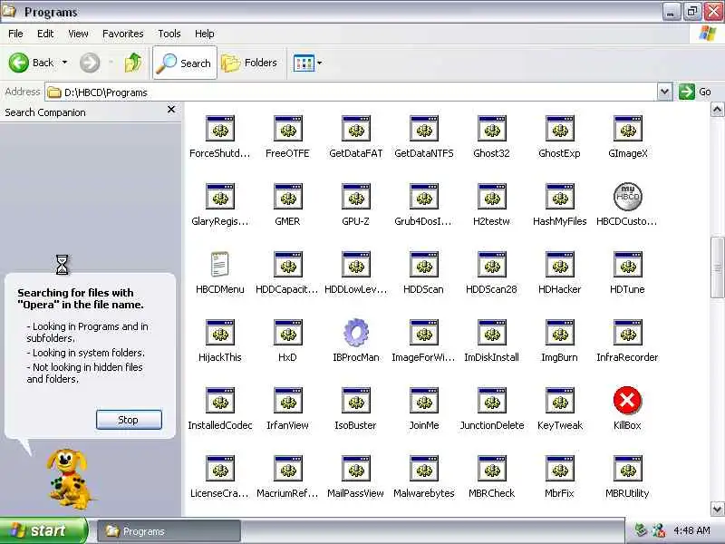Open the Views dropdown button

click(x=307, y=63)
